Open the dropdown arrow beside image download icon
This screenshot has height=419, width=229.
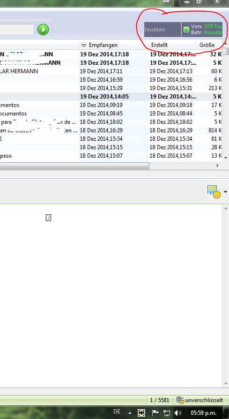pyautogui.click(x=226, y=192)
